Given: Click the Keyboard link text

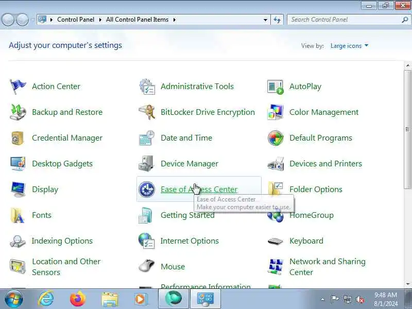Looking at the screenshot, I should 306,241.
